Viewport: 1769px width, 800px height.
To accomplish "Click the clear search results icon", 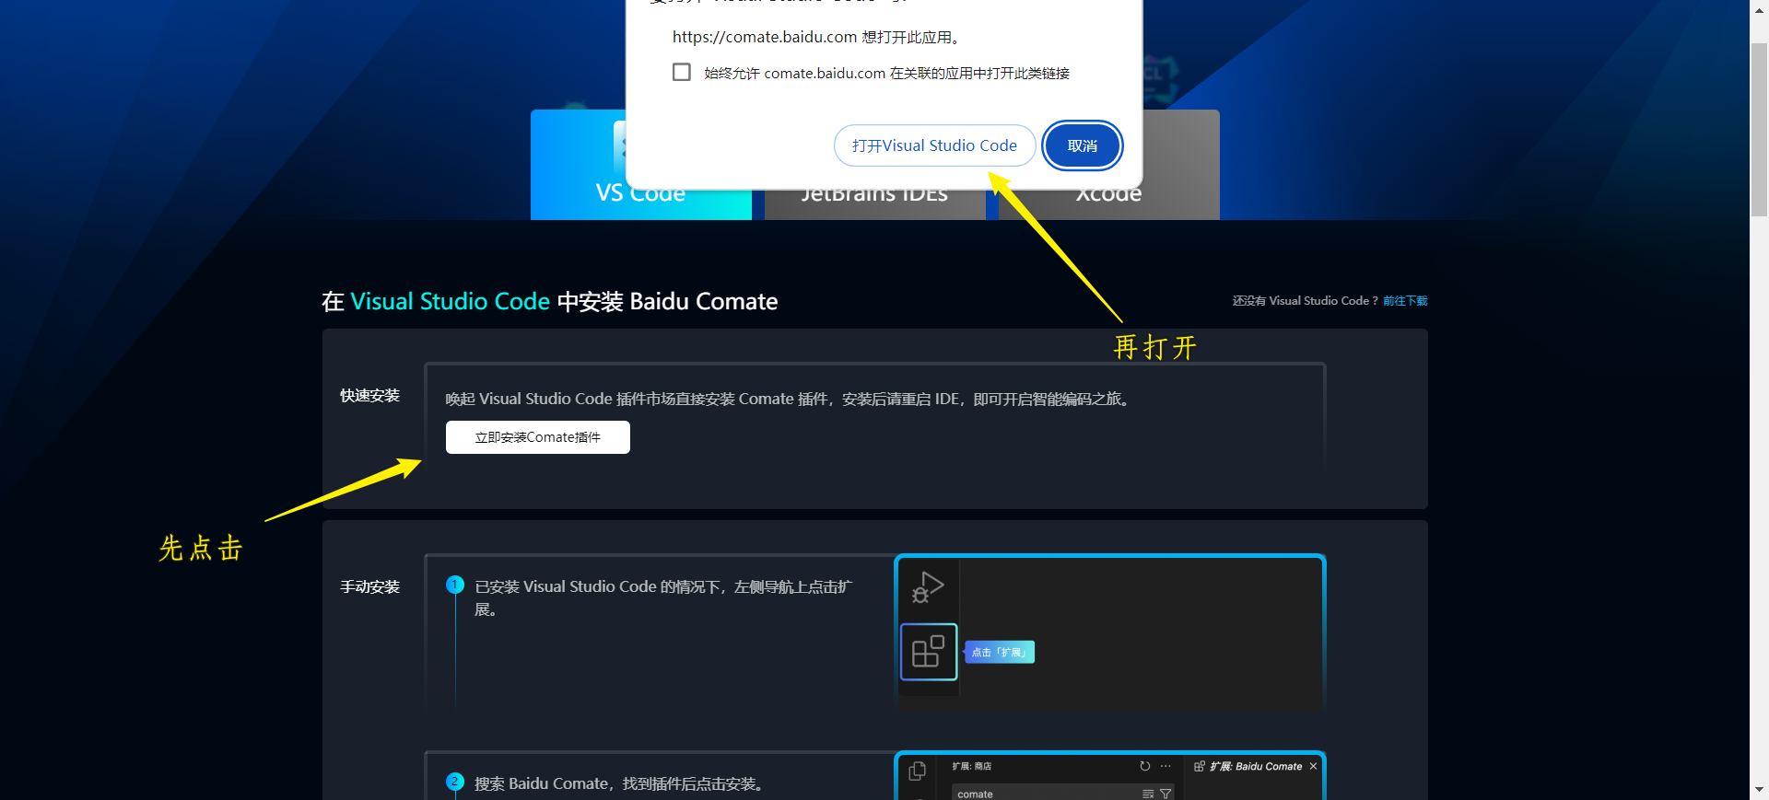I will 1148,794.
